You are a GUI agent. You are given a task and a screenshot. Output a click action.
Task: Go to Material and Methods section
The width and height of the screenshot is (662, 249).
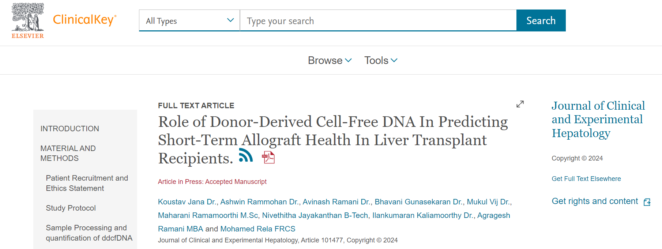coord(68,153)
